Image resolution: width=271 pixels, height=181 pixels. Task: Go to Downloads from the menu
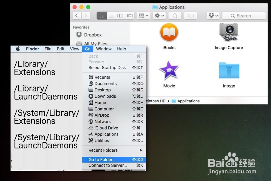coord(114,96)
